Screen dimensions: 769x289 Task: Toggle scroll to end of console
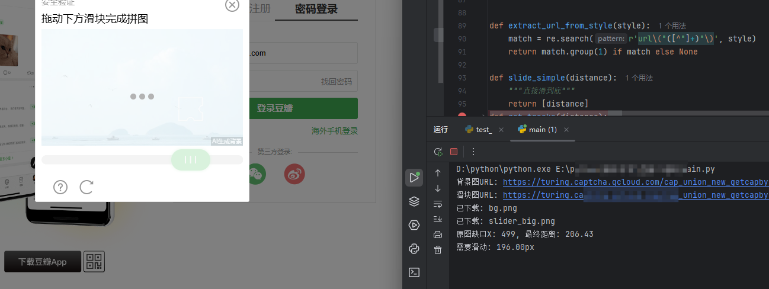tap(438, 219)
